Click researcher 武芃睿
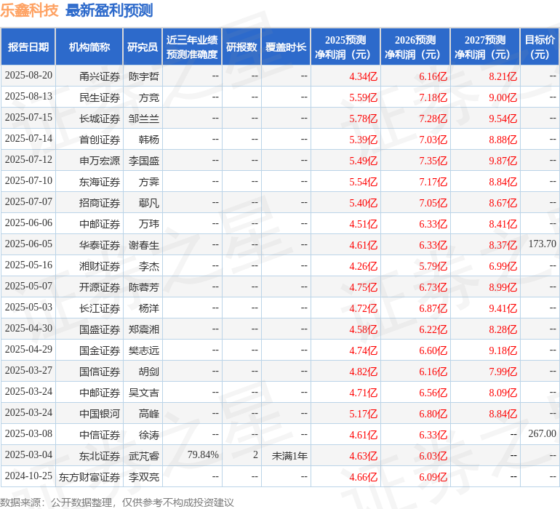This screenshot has height=509, width=560. [x=144, y=456]
